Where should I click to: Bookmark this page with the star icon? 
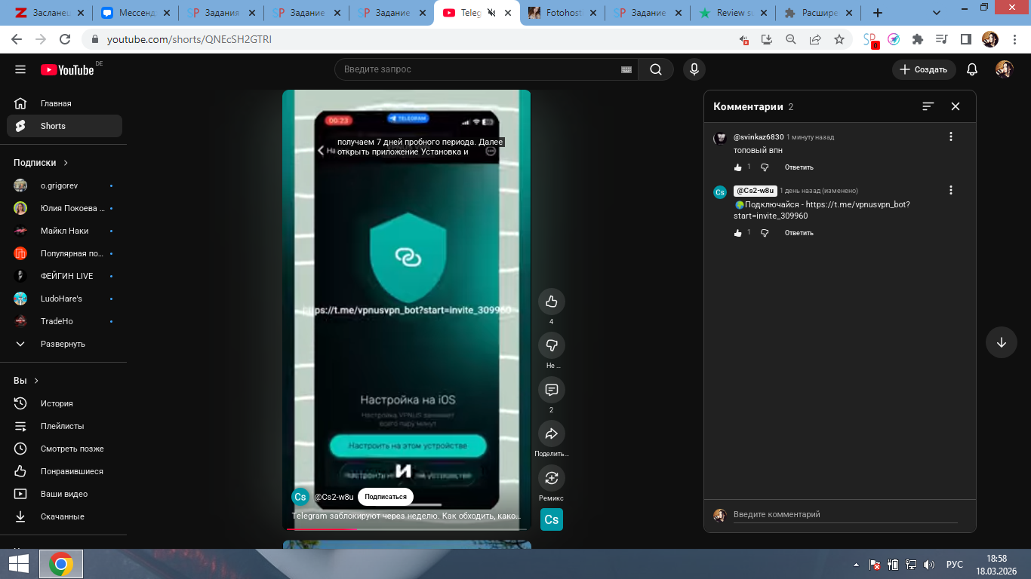(839, 39)
